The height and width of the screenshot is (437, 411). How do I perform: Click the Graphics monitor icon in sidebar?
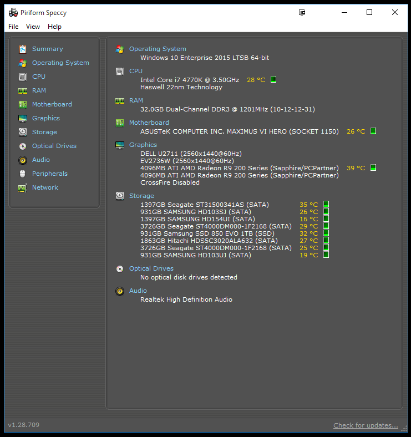coord(23,119)
